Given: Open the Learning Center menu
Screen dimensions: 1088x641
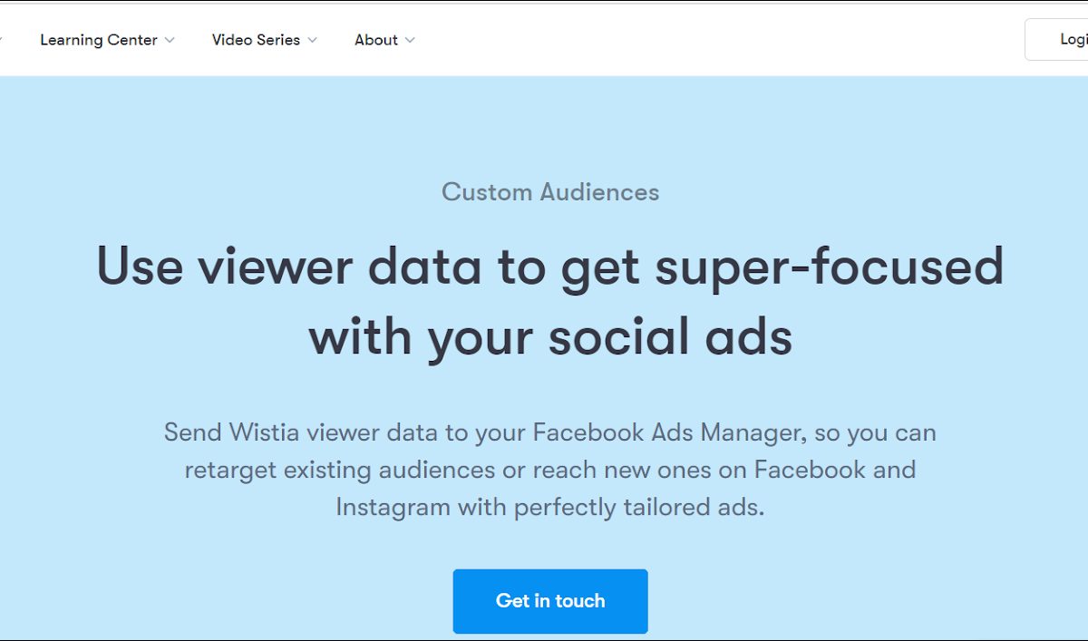Looking at the screenshot, I should [99, 40].
